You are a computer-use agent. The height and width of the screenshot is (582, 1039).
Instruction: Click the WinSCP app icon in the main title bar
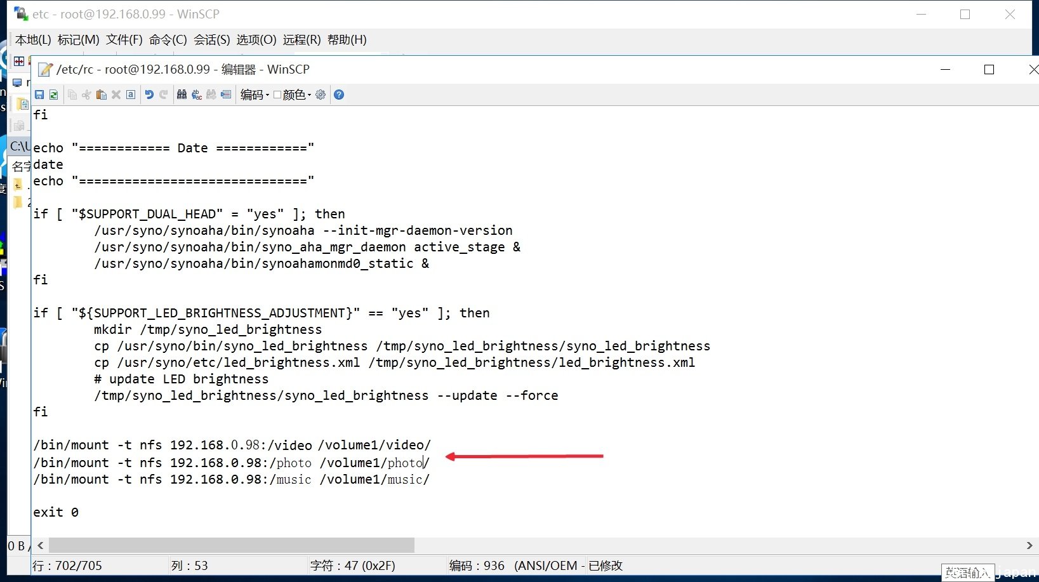pyautogui.click(x=21, y=14)
